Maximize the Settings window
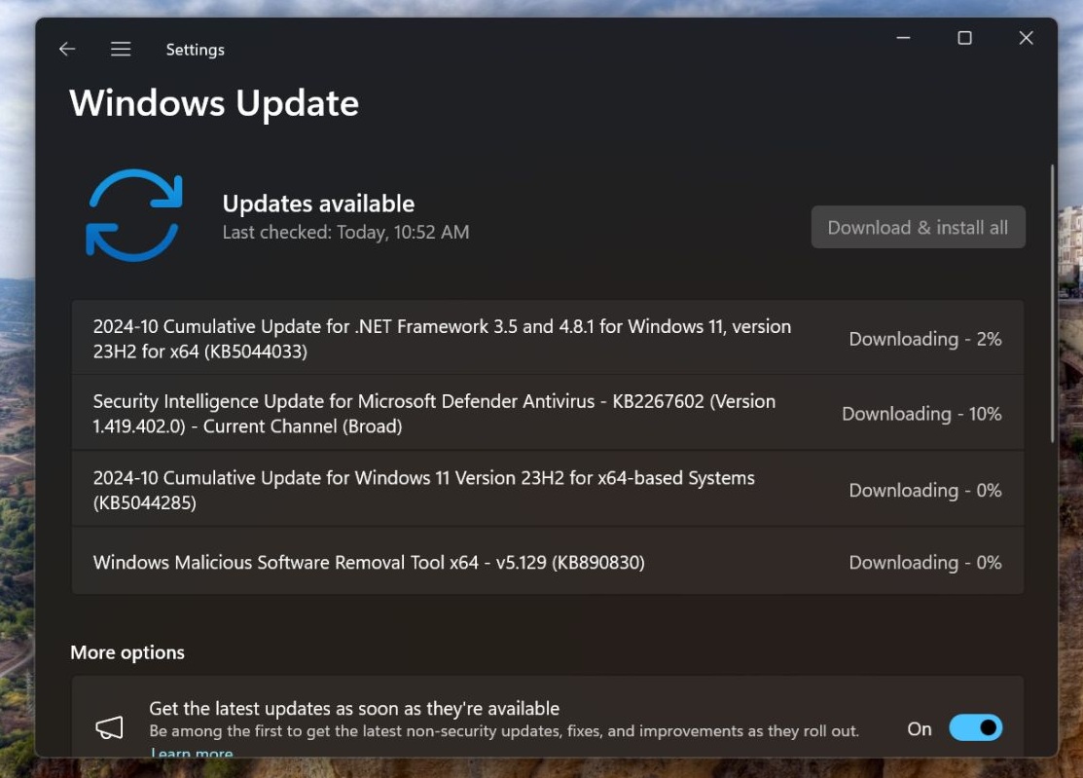 point(964,37)
